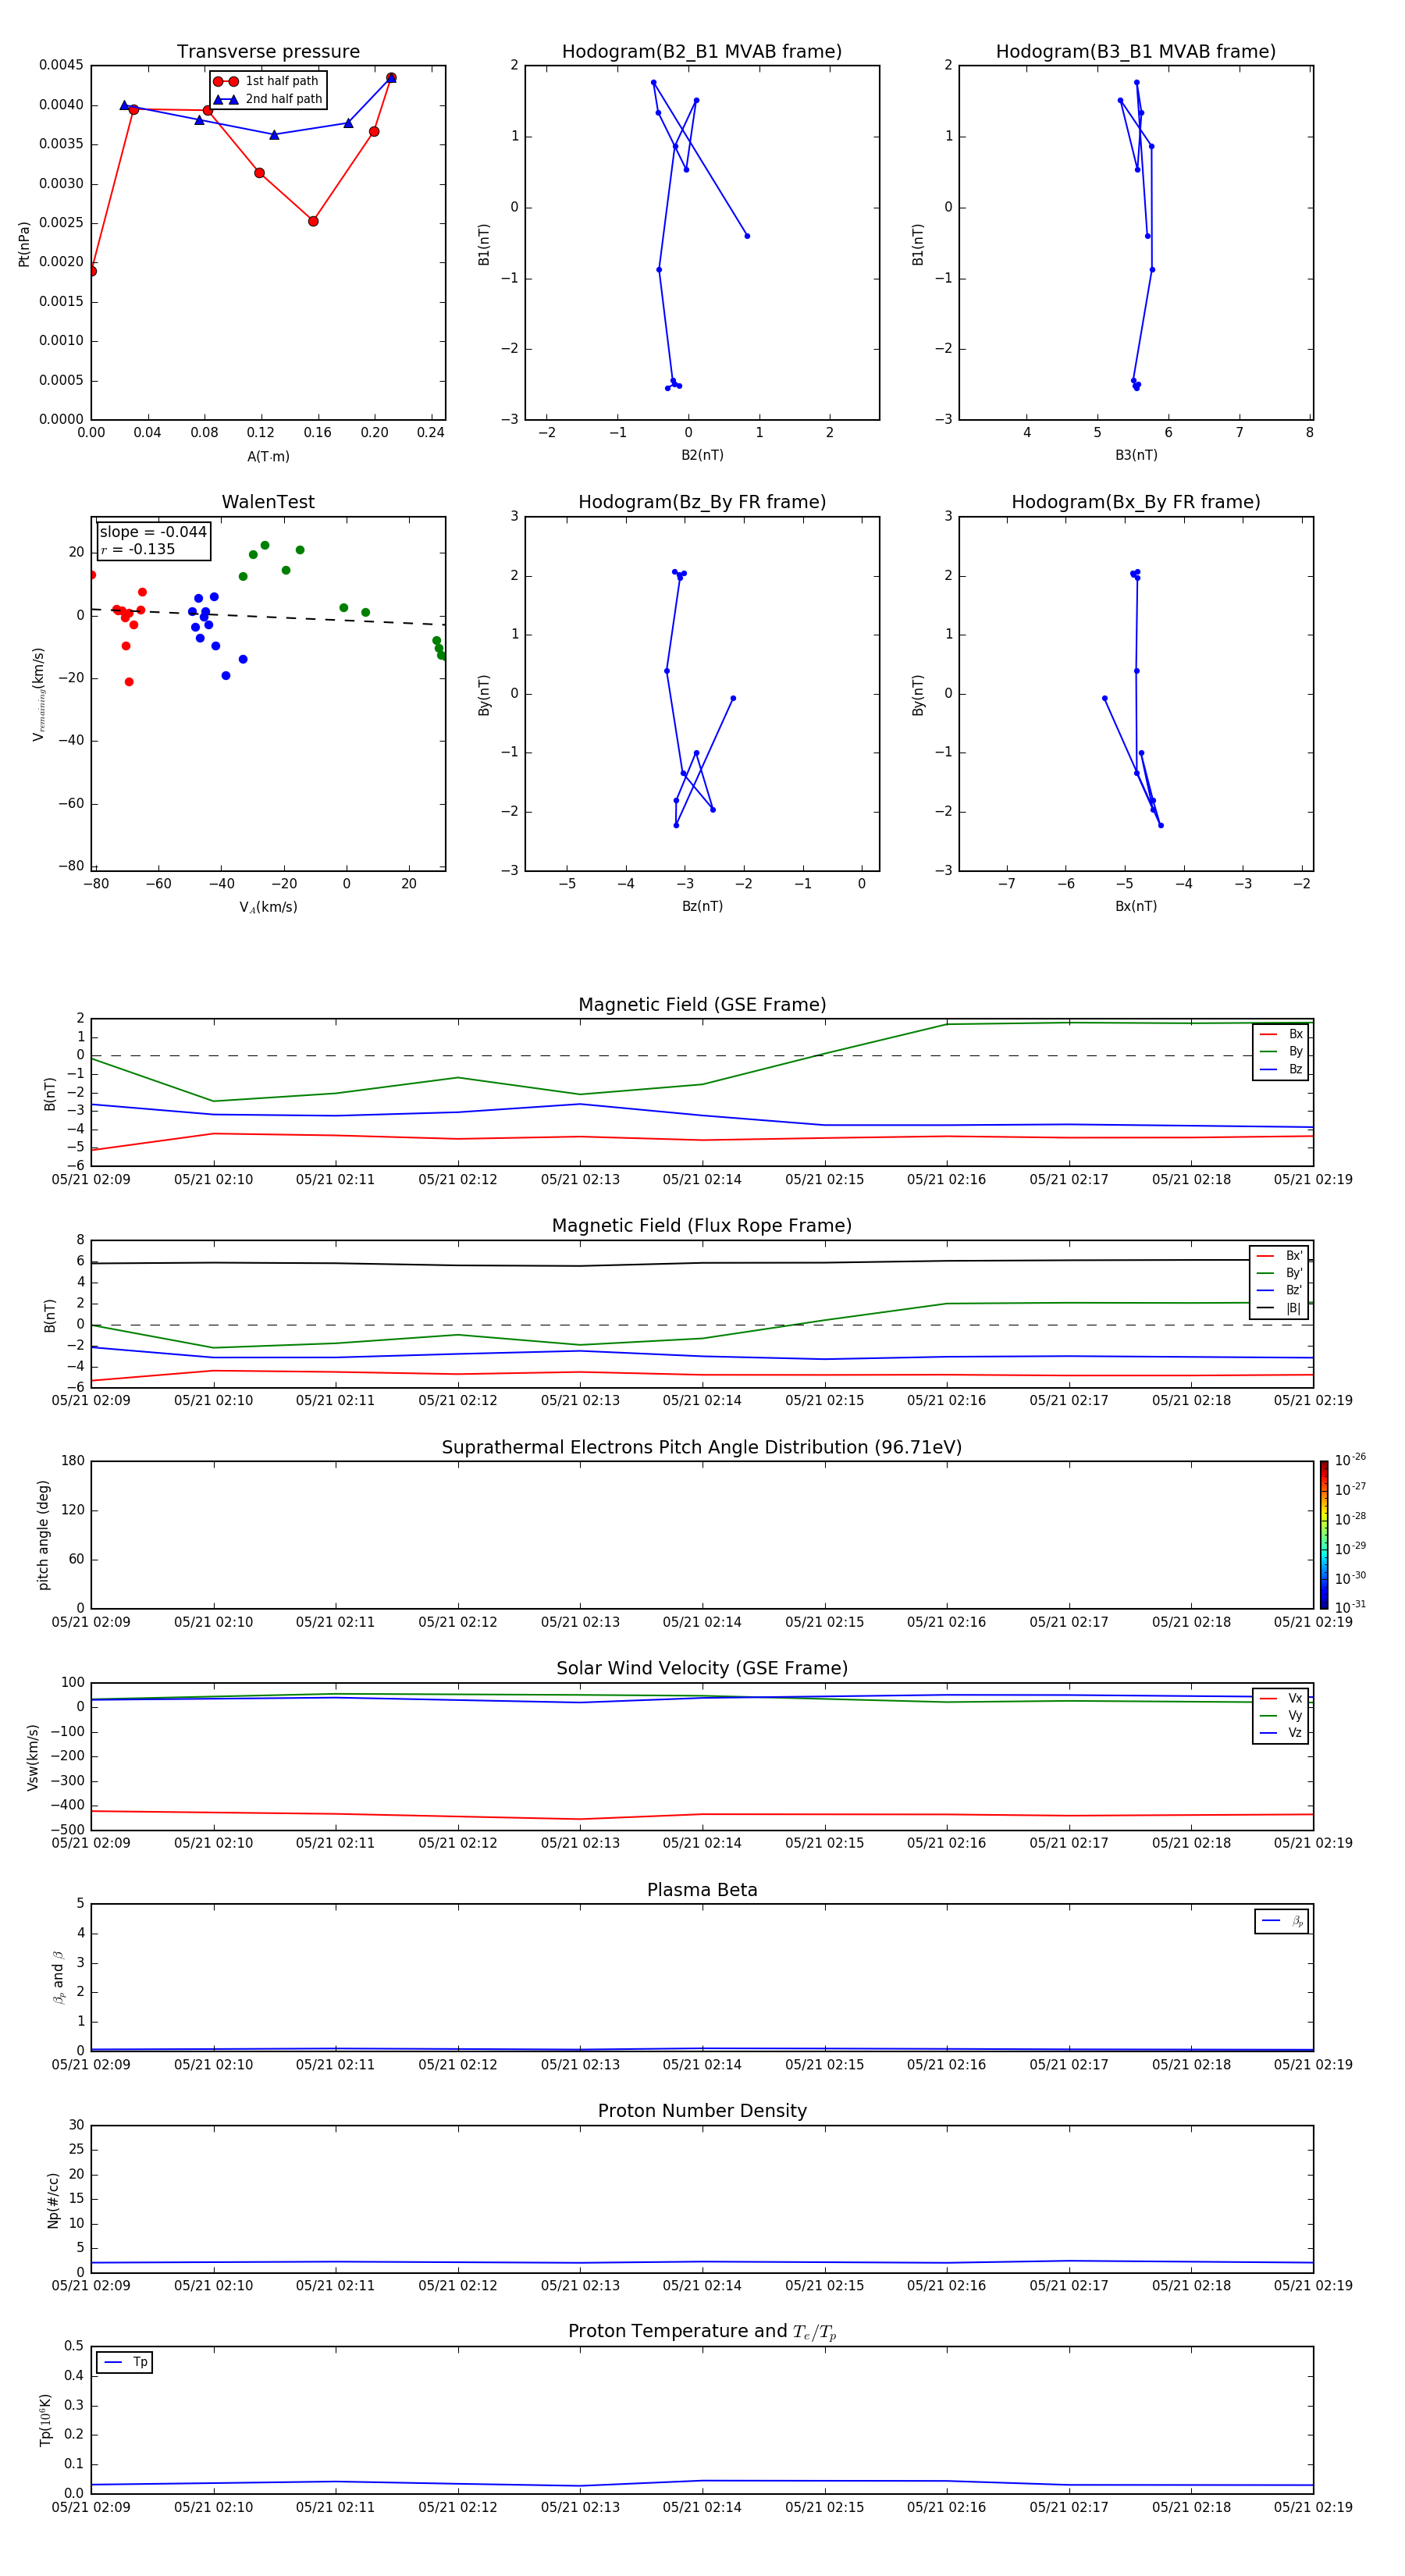Click the 'Np(#/cc)' axis label

coord(53,2200)
